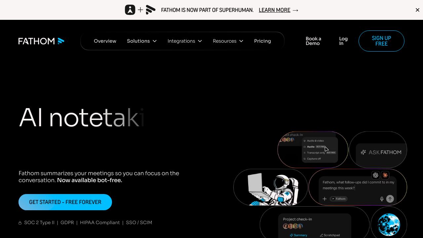This screenshot has width=423, height=238.
Task: Click the Superhuman logo icon in banner
Action: pyautogui.click(x=130, y=10)
